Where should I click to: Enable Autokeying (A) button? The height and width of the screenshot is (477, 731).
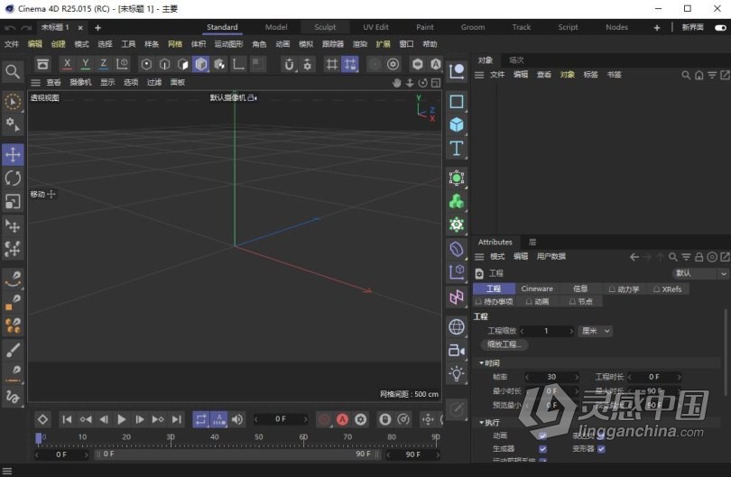click(x=342, y=419)
